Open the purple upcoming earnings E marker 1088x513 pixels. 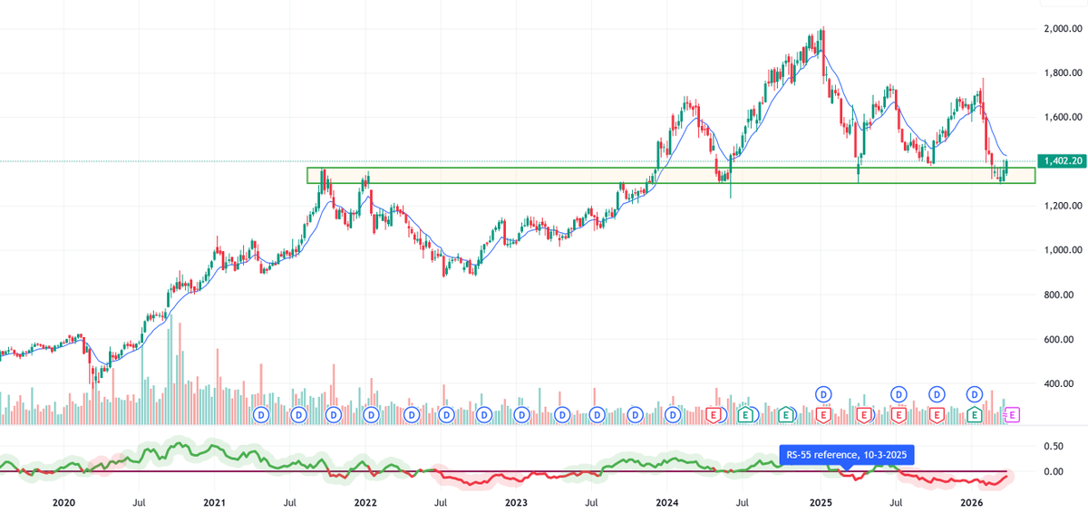pyautogui.click(x=1013, y=414)
